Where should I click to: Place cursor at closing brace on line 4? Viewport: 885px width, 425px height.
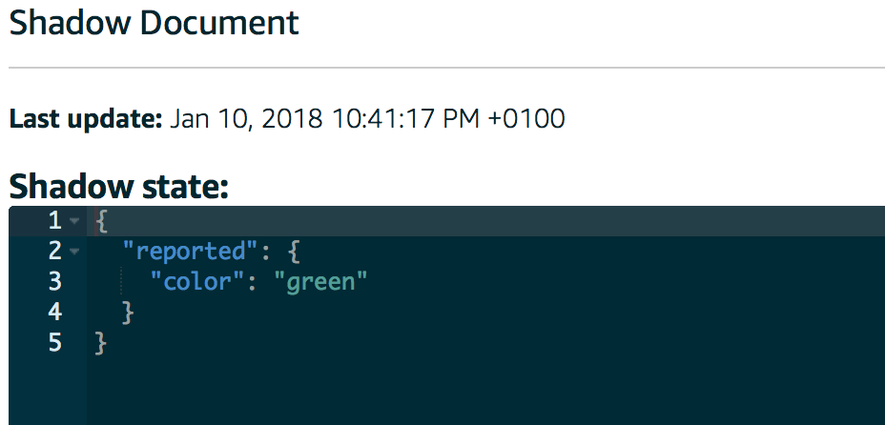[128, 312]
